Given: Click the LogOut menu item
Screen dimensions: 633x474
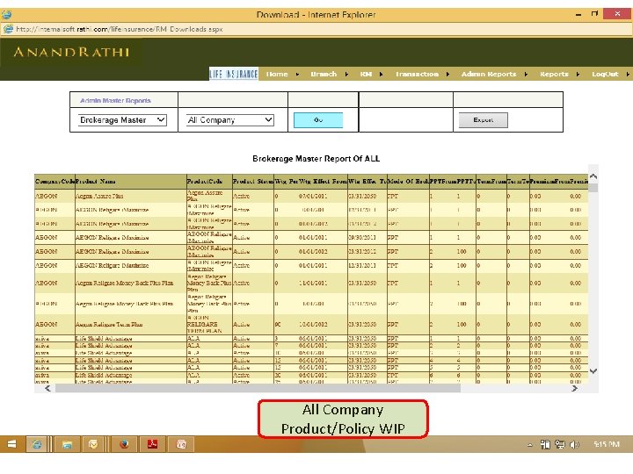Looking at the screenshot, I should 605,74.
